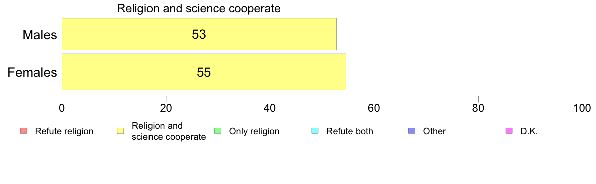The height and width of the screenshot is (184, 596).
Task: Select the red Refute religion swatch
Action: tap(23, 131)
